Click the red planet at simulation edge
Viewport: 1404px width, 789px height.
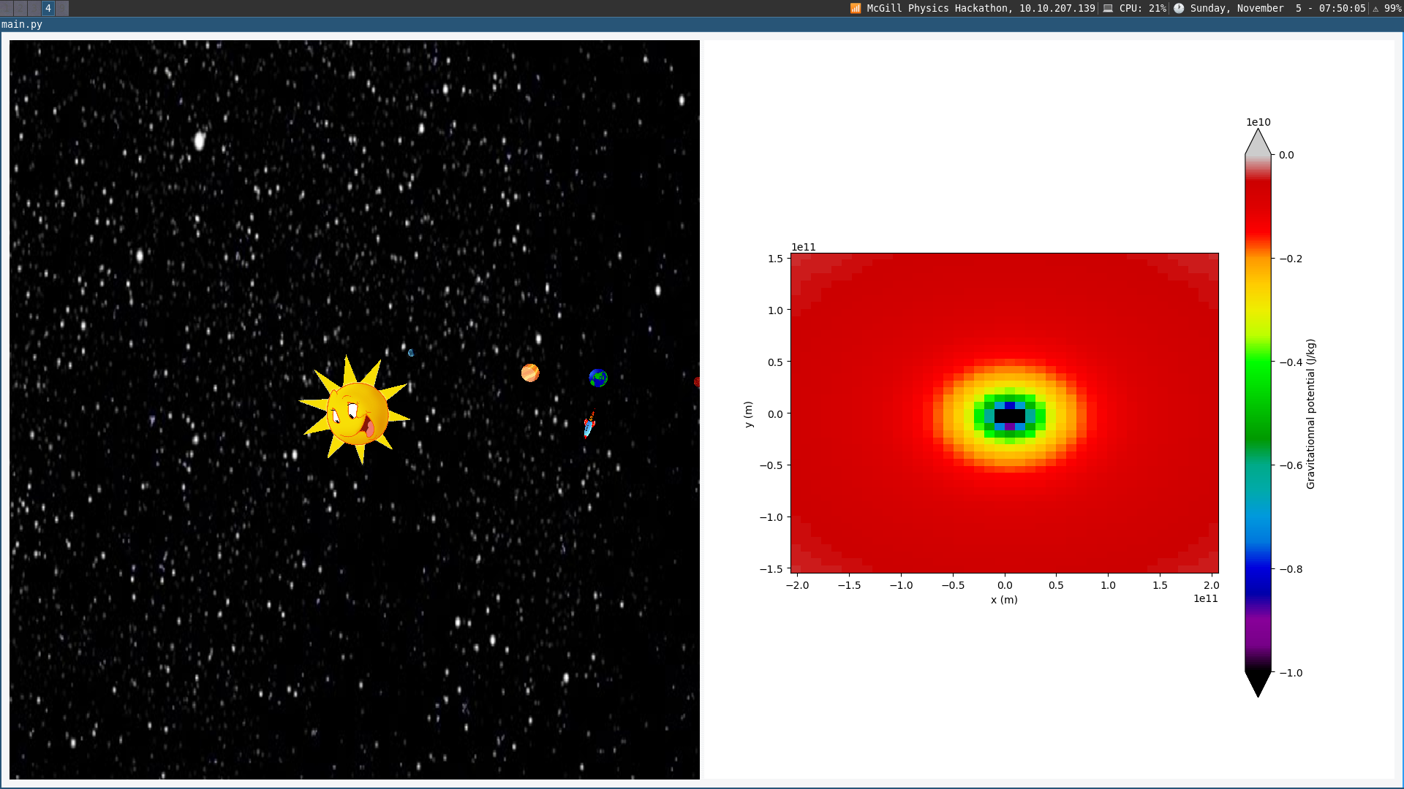[697, 382]
